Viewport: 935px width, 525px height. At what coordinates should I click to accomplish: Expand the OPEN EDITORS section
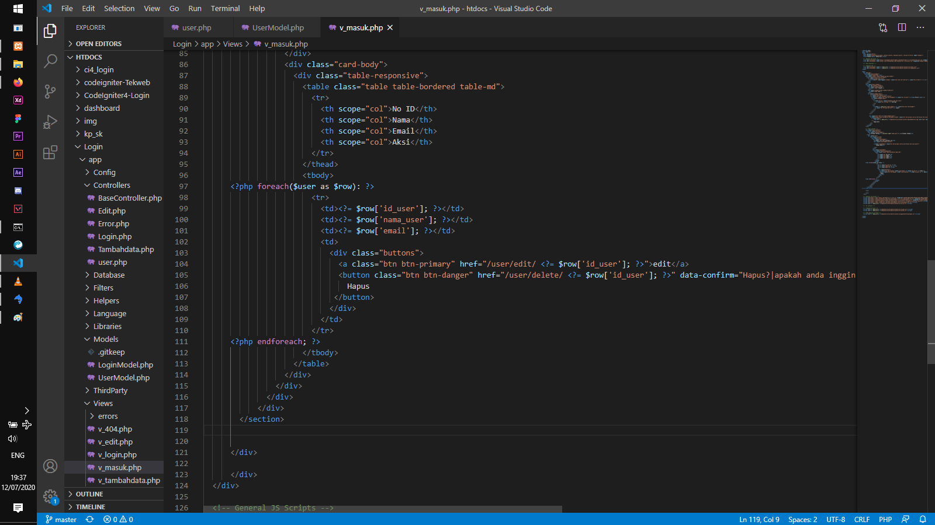pos(114,44)
